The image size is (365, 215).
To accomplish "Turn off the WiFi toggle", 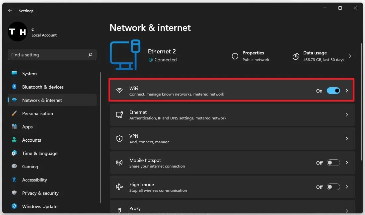I will 333,91.
